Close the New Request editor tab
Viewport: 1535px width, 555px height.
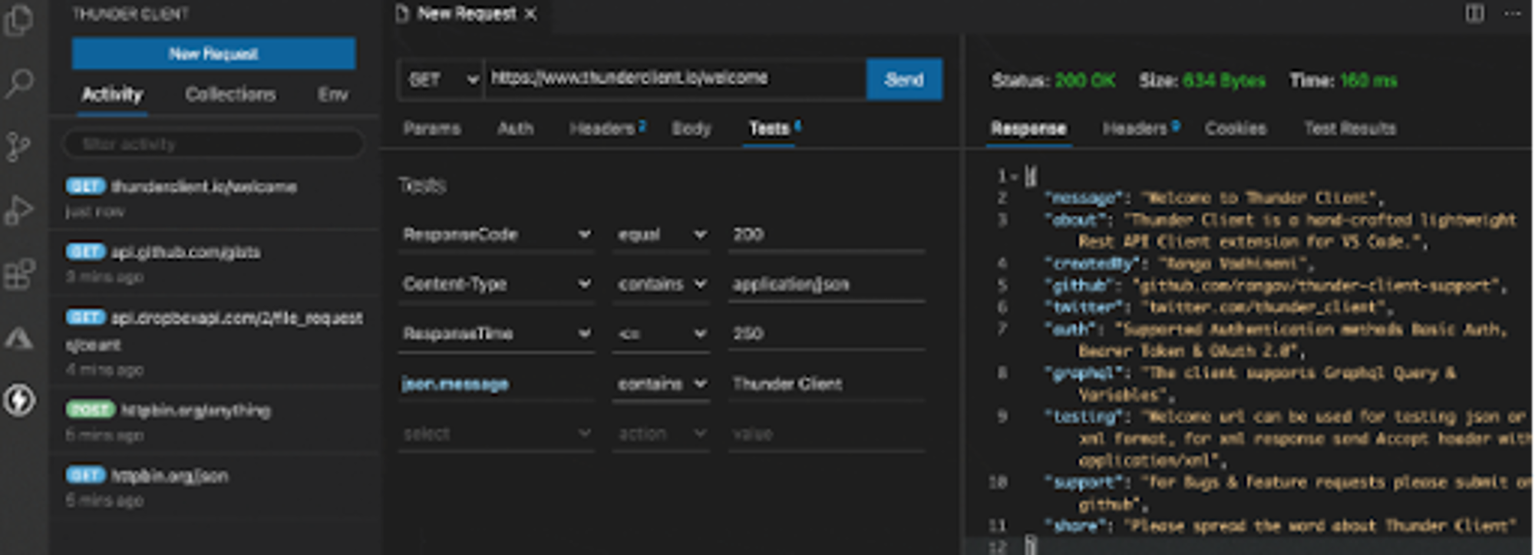[530, 15]
